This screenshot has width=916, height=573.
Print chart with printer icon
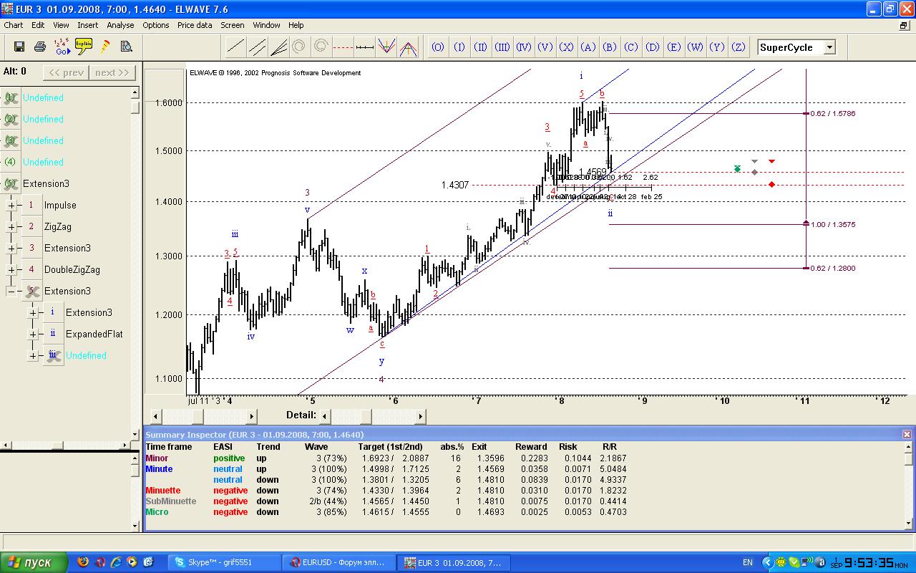click(41, 47)
